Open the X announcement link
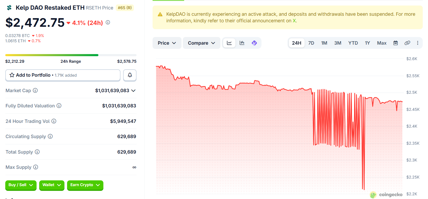 point(294,21)
